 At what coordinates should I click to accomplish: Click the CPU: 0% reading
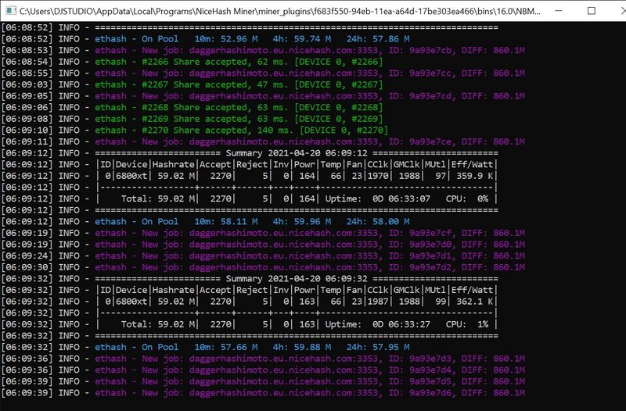coord(467,198)
